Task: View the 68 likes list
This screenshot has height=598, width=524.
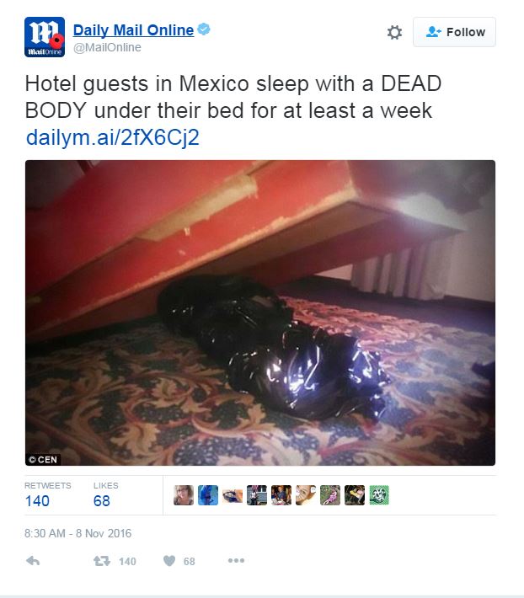Action: [x=105, y=495]
